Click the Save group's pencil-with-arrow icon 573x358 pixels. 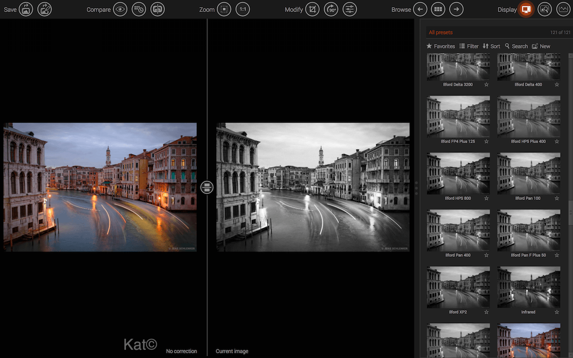44,9
